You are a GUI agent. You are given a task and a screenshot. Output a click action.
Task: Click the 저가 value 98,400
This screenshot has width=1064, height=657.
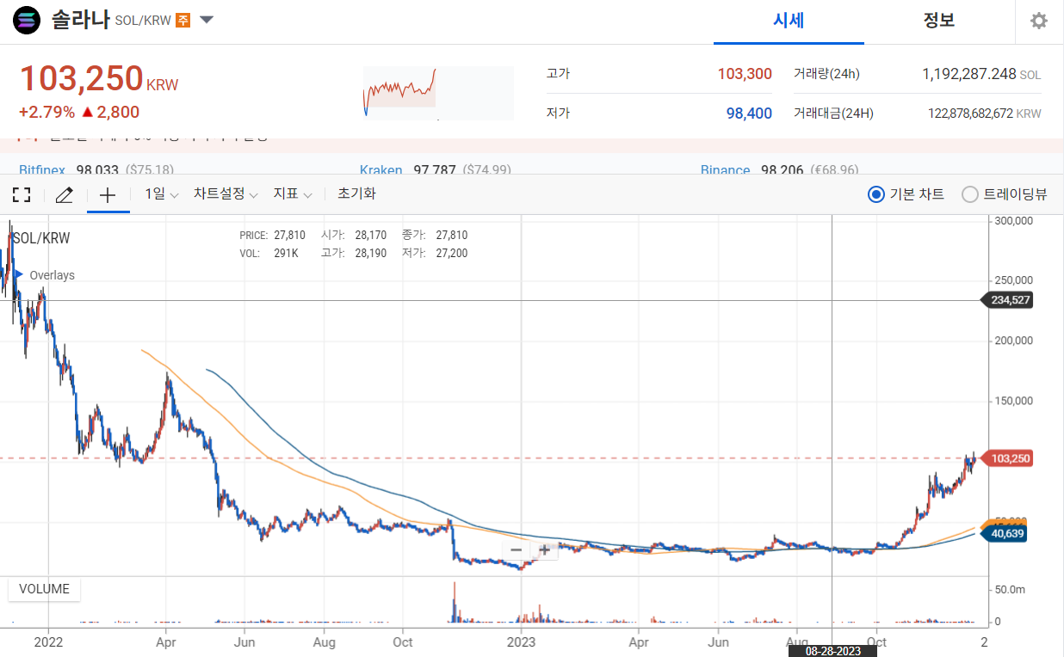coord(749,114)
